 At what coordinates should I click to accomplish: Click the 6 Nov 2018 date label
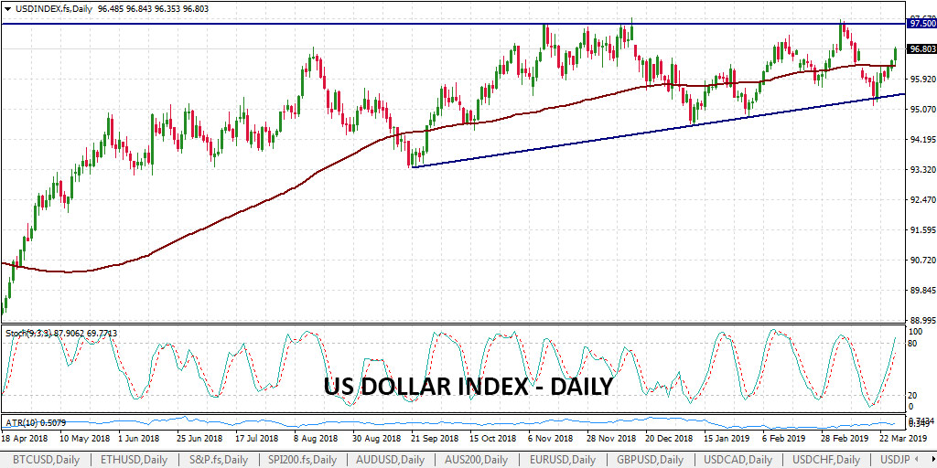[551, 438]
